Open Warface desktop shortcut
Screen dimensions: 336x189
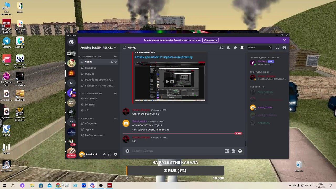(x=7, y=149)
